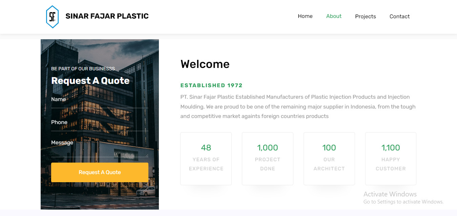Click the Message box resize handle
The image size is (457, 216).
pyautogui.click(x=147, y=155)
